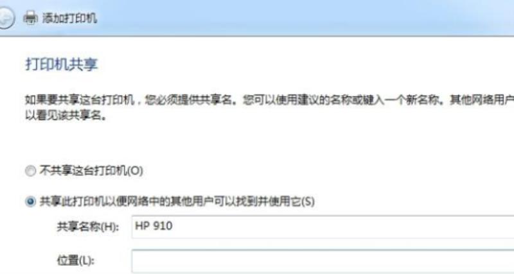
Task: Click the far right end of 共享名称 field
Action: [506, 227]
